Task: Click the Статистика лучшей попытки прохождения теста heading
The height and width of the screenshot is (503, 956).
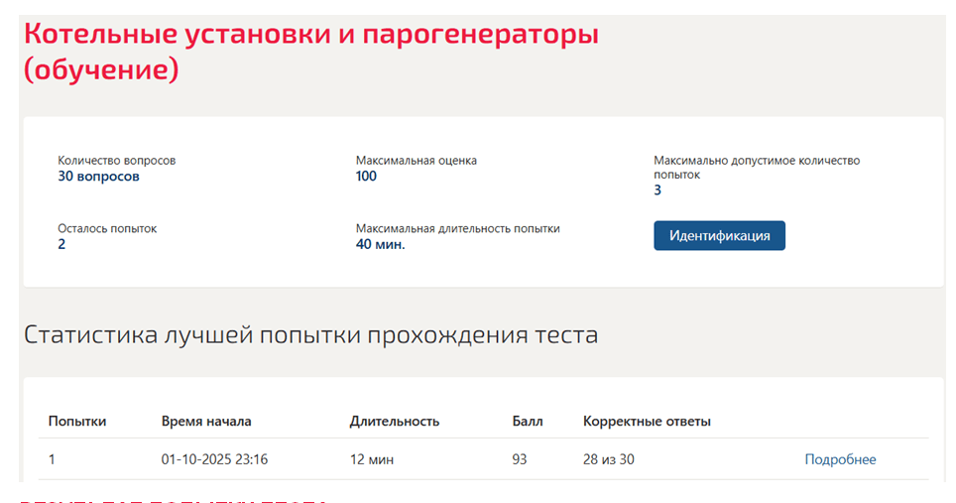Action: click(x=311, y=334)
